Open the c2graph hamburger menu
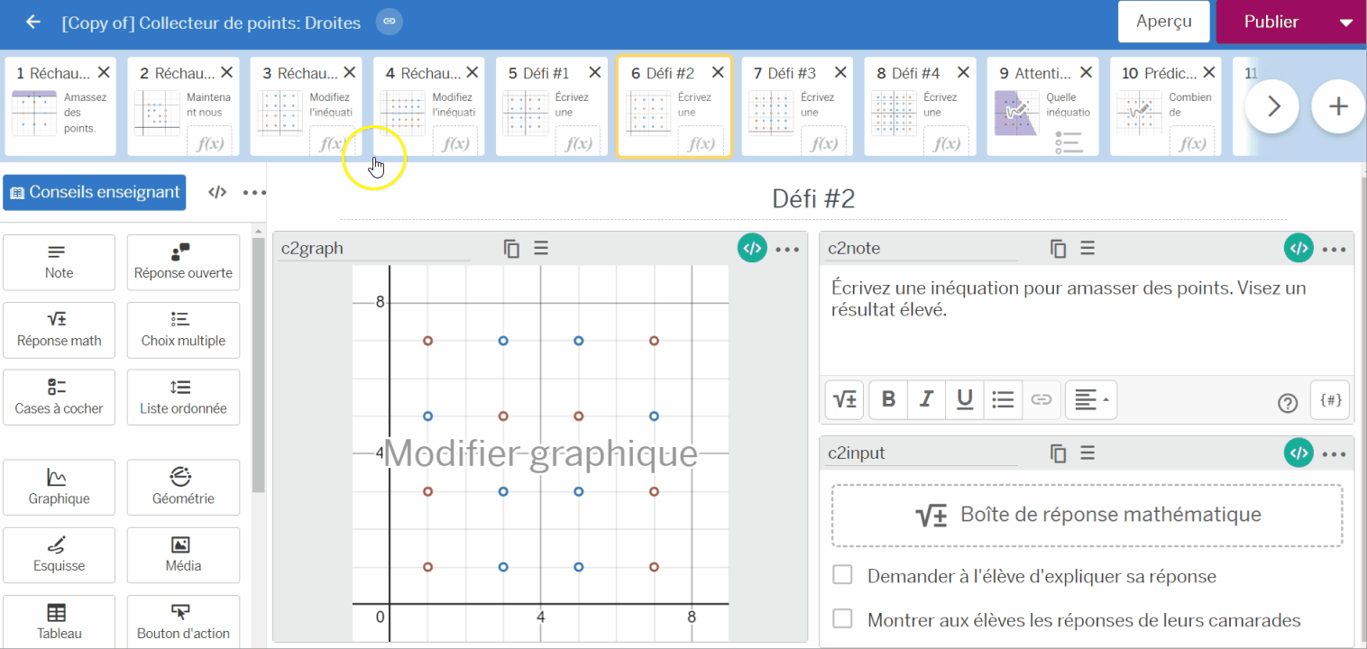This screenshot has height=649, width=1367. click(x=541, y=247)
